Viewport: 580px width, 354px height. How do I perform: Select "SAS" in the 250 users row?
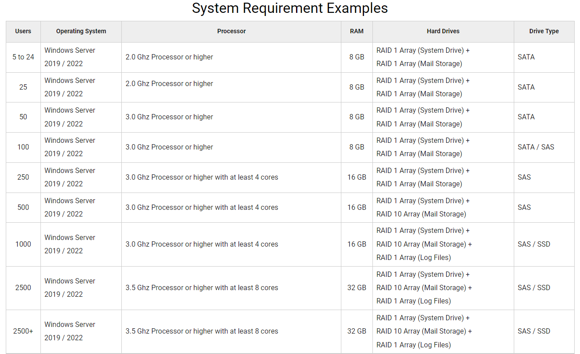point(524,177)
